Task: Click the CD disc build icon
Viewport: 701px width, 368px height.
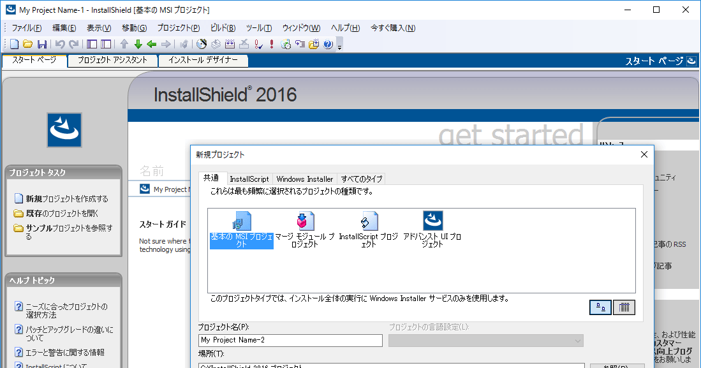Action: (x=202, y=44)
